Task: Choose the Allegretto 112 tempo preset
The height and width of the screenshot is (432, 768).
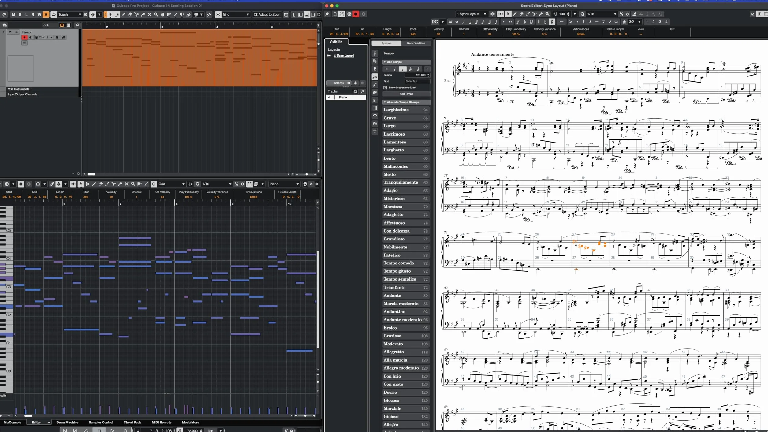Action: click(x=406, y=352)
